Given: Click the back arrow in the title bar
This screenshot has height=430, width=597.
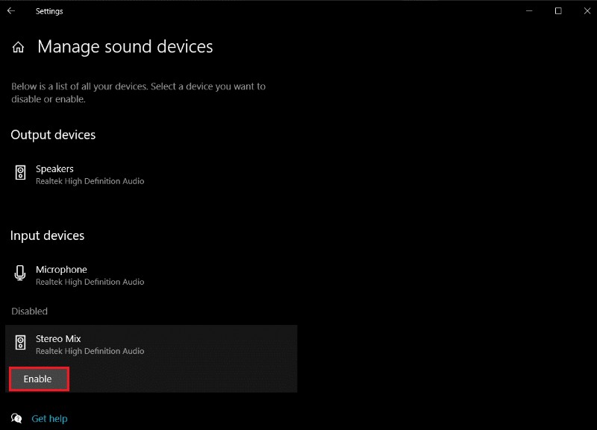Looking at the screenshot, I should [10, 11].
